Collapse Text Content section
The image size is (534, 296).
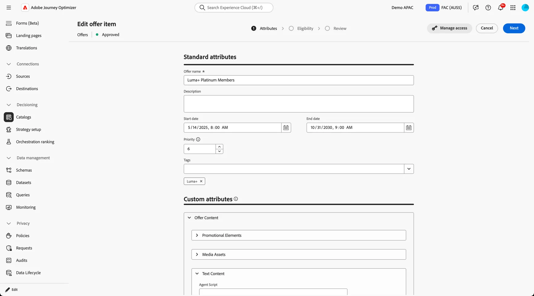pos(197,274)
